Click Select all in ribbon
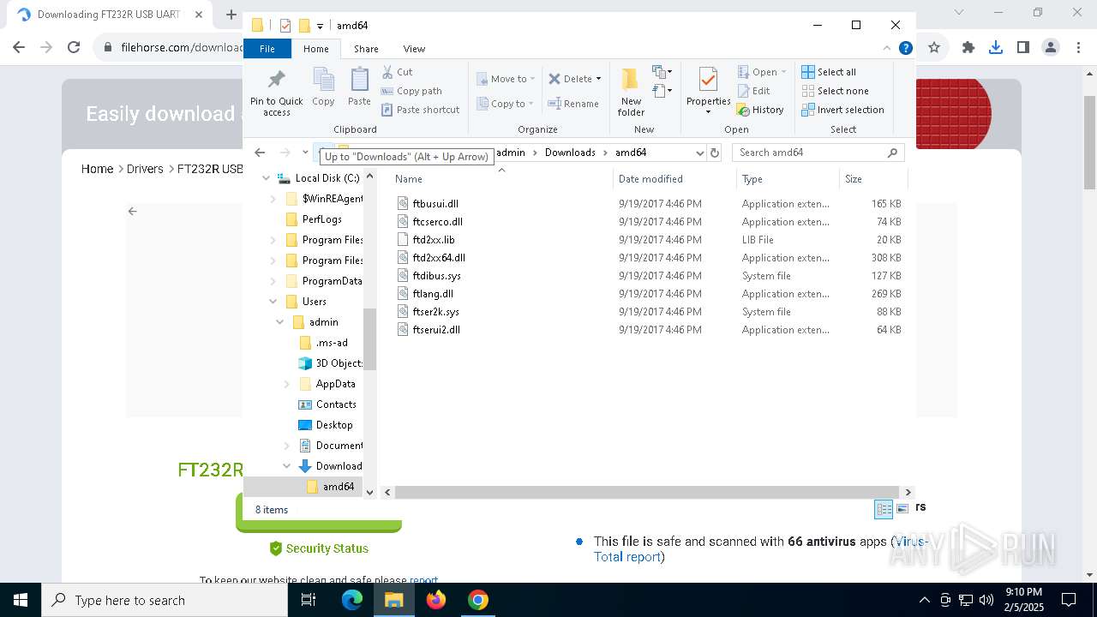 [x=829, y=72]
